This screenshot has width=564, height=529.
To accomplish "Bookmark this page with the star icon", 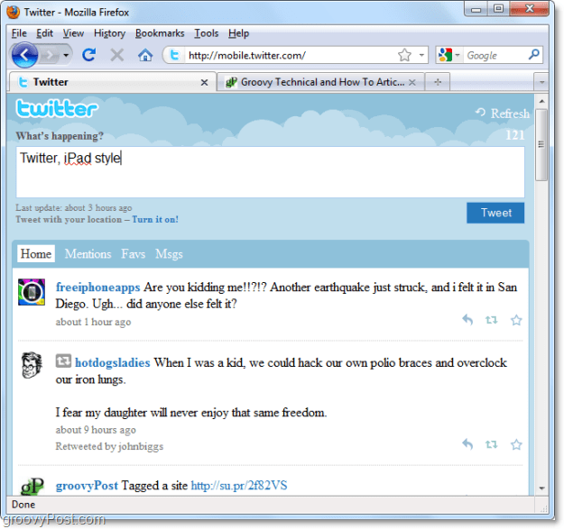I will (x=404, y=55).
